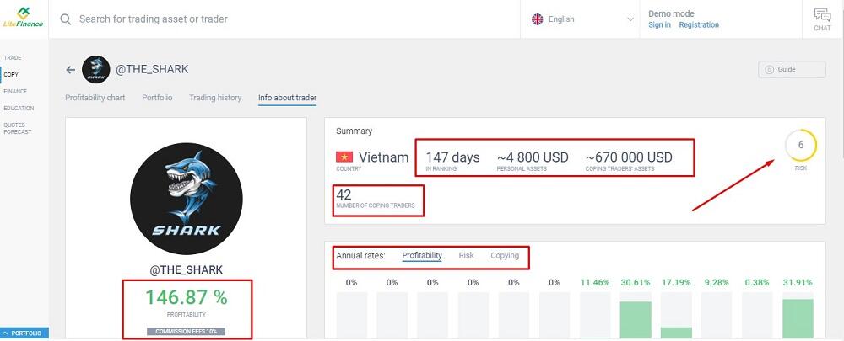Switch to the Profitability chart tab

pos(95,98)
